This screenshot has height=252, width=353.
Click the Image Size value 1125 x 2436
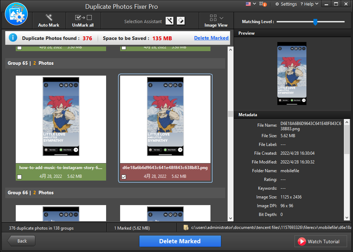[291, 197]
